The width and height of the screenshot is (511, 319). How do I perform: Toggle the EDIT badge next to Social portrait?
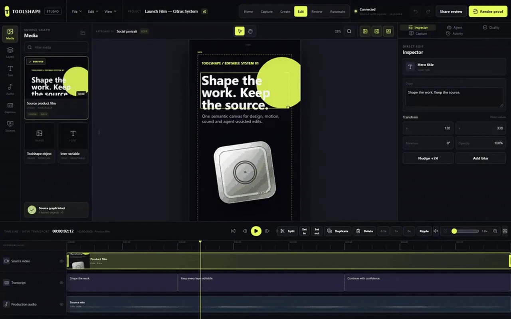point(144,31)
